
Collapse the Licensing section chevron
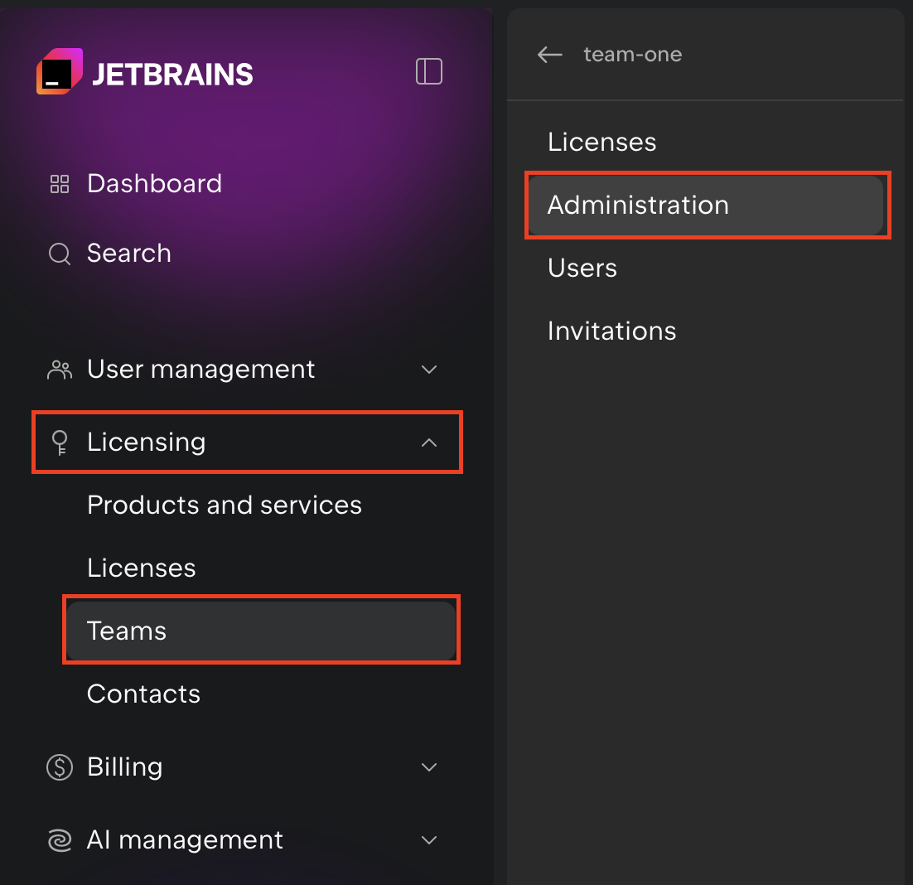[x=428, y=442]
